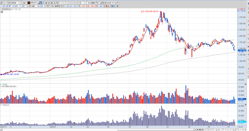This screenshot has height=131, width=249.
Task: Click the 10/14 date label on time axis
Action: [x=240, y=127]
